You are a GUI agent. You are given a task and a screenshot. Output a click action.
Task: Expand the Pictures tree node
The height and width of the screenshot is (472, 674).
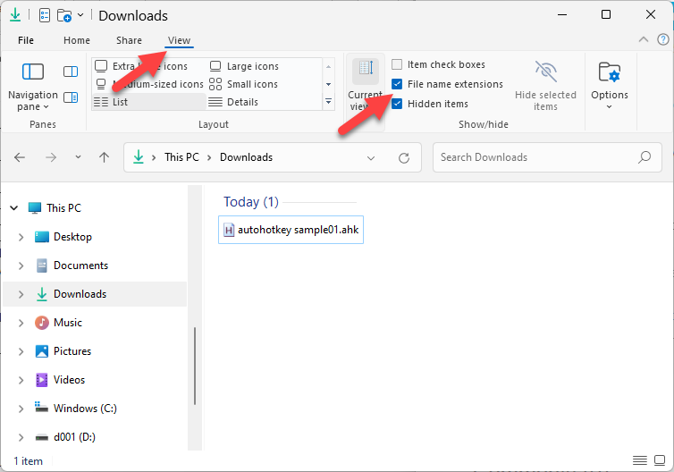[21, 351]
